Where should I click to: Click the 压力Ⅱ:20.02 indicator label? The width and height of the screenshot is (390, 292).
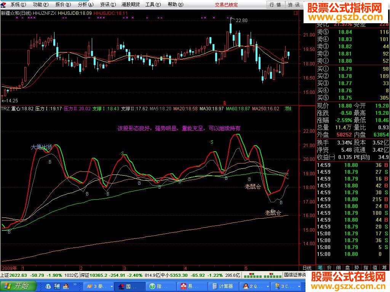pos(77,109)
